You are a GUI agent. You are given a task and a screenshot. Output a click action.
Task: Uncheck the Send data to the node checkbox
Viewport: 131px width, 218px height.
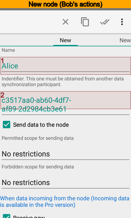[x=7, y=125]
